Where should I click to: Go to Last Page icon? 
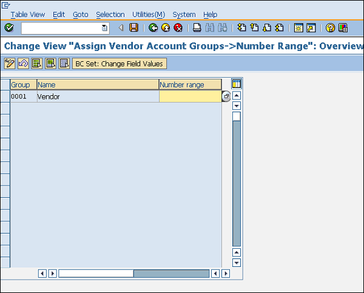(279, 28)
